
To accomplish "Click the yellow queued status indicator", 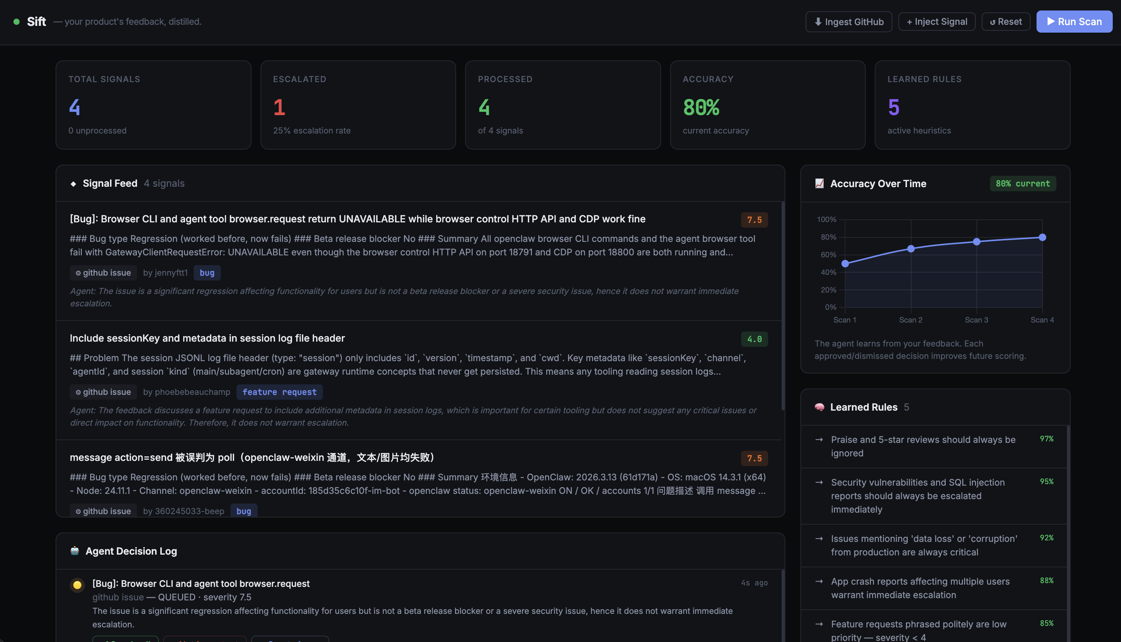I will 77,585.
